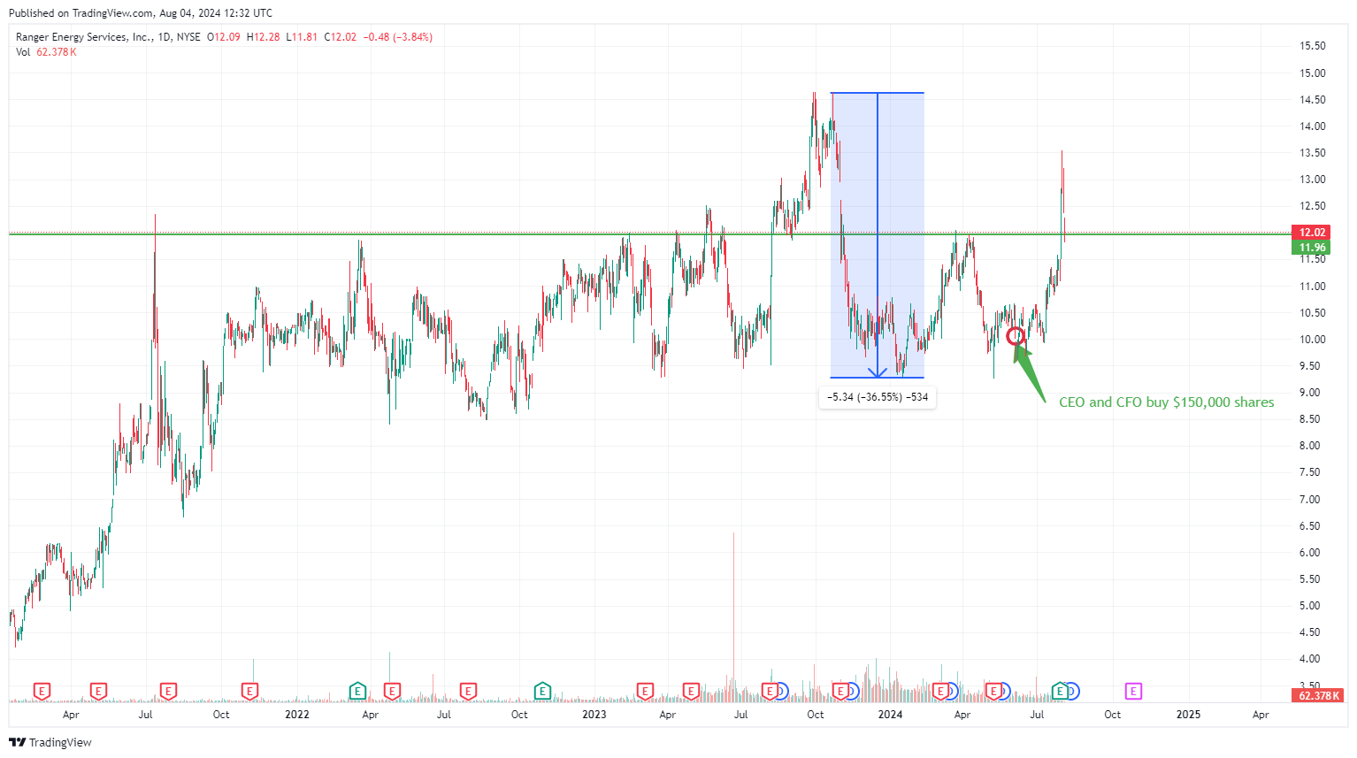This screenshot has height=758, width=1357.
Task: Click purple upcoming earnings marker after Oct 2024
Action: click(1133, 691)
